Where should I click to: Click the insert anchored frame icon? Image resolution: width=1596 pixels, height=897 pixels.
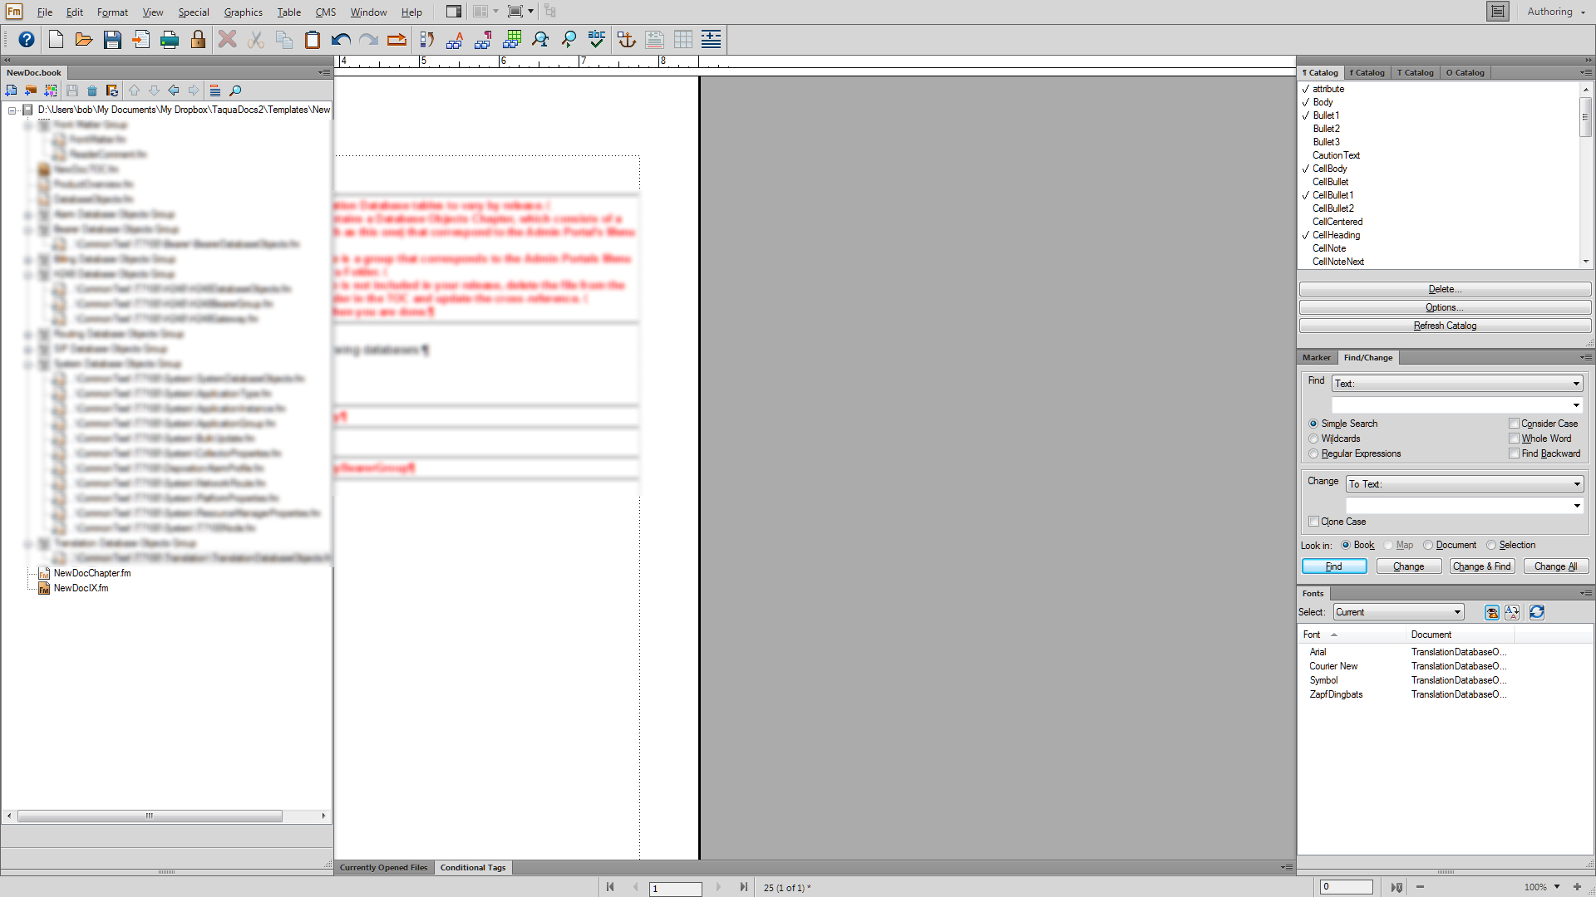(x=627, y=39)
